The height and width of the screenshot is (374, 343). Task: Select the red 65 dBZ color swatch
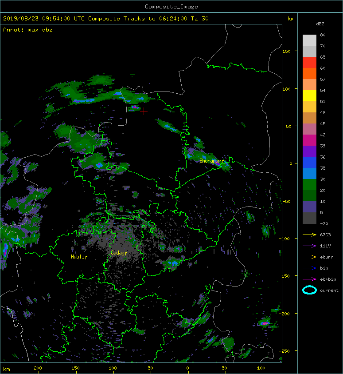tap(309, 62)
